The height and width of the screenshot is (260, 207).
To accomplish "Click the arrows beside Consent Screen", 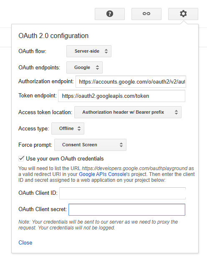I will pyautogui.click(x=121, y=145).
